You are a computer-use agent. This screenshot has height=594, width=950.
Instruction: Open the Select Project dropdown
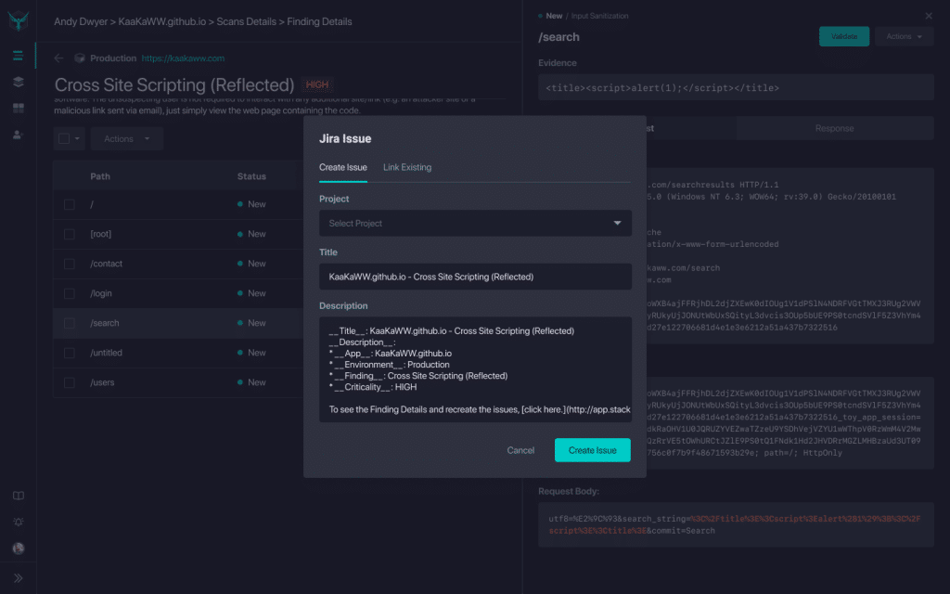click(x=475, y=223)
